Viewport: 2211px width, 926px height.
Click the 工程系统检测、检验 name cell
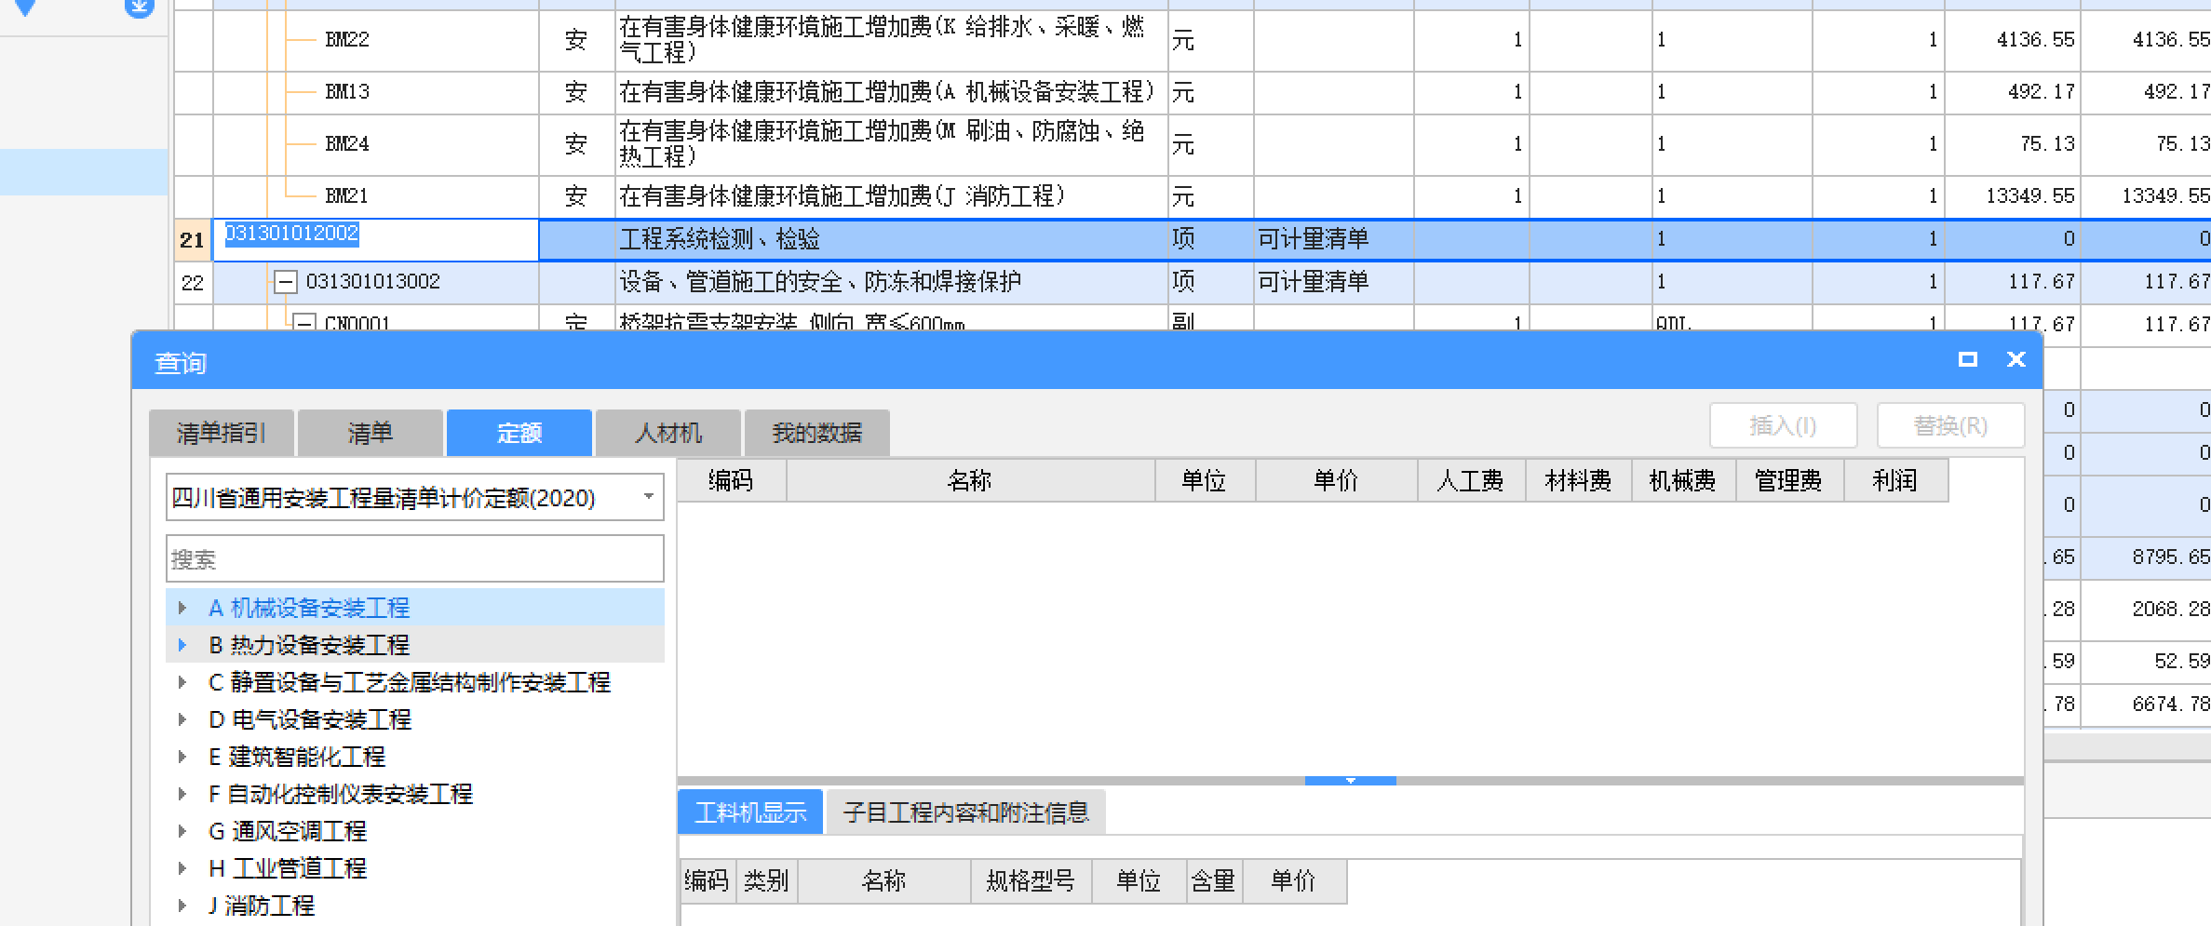891,239
